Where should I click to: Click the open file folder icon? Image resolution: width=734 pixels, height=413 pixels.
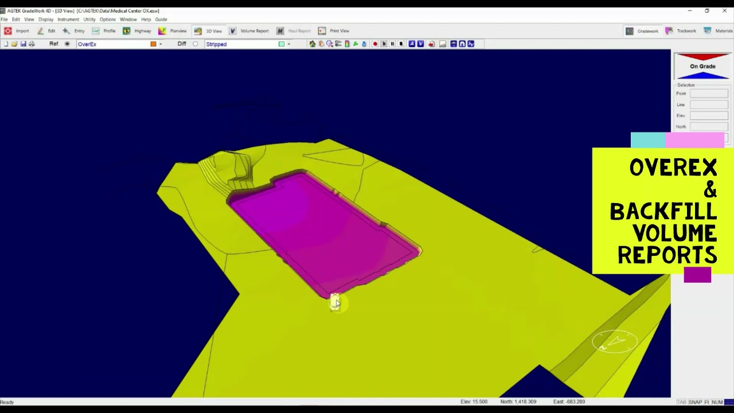14,44
